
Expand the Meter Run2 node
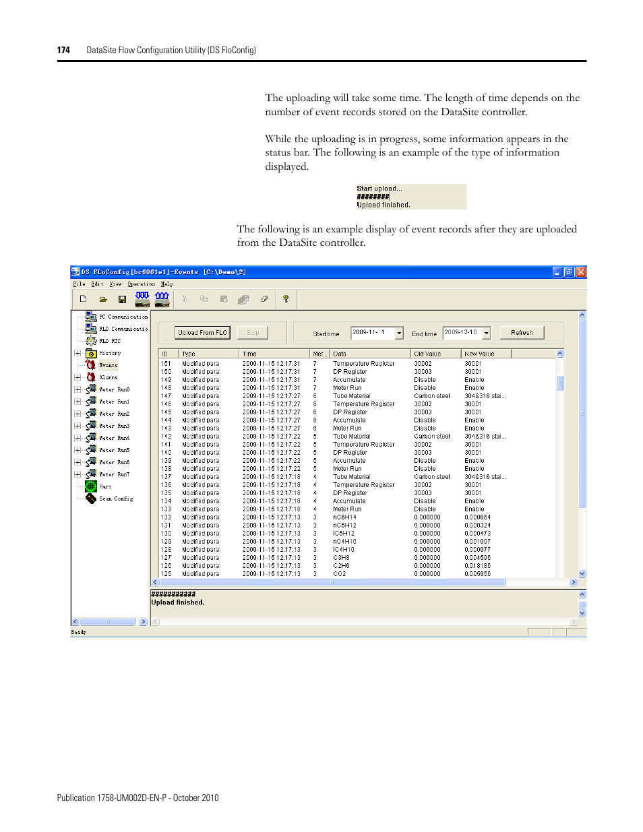pyautogui.click(x=78, y=414)
